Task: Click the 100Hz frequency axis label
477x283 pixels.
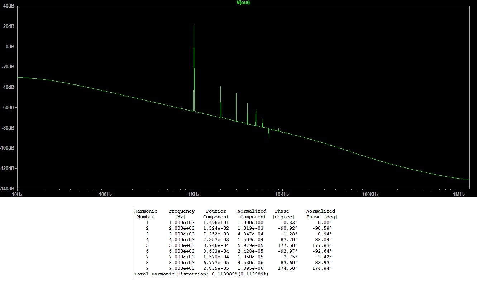Action: [105, 194]
